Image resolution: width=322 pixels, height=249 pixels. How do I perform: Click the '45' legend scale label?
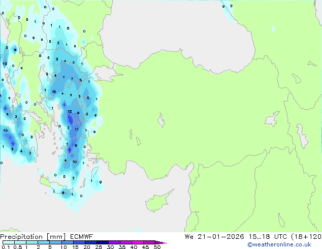point(145,247)
